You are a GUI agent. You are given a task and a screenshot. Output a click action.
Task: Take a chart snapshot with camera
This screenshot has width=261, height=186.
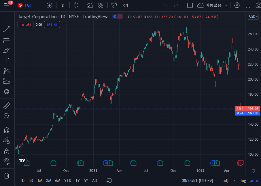pyautogui.click(x=258, y=5)
